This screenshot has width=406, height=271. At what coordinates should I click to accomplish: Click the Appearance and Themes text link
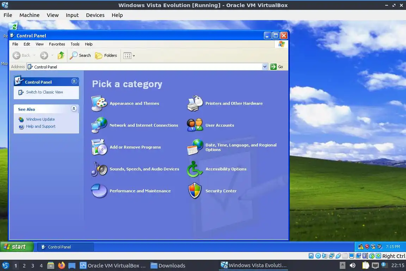coord(134,103)
